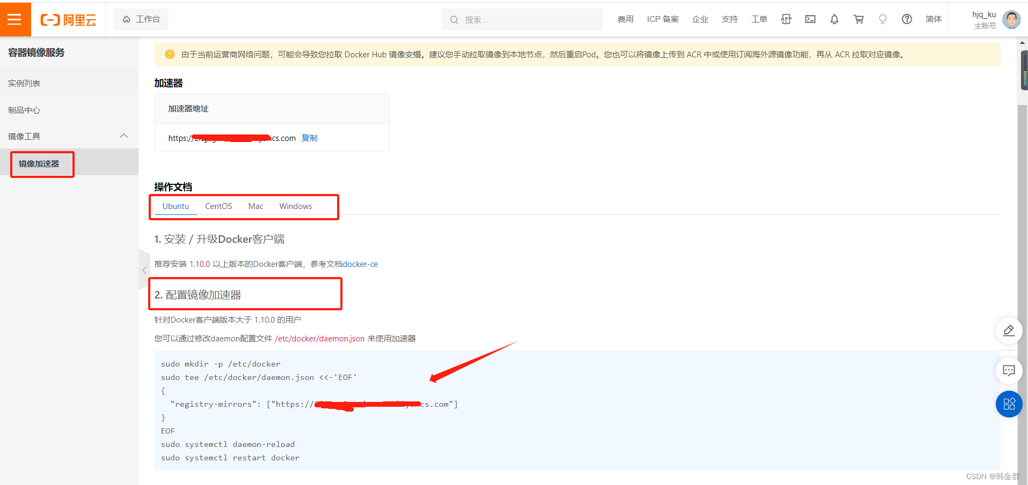1028x485 pixels.
Task: Click 'sudo mkdir -p /etc/docker' code line
Action: [221, 364]
